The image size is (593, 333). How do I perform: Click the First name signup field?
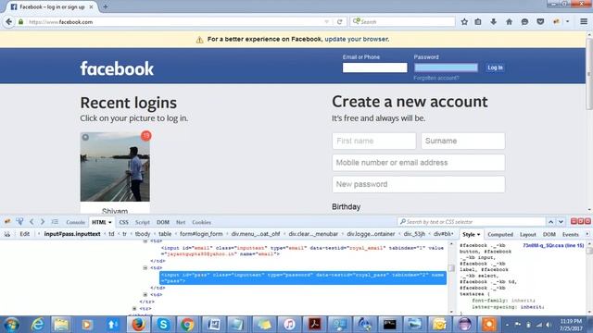pyautogui.click(x=374, y=141)
